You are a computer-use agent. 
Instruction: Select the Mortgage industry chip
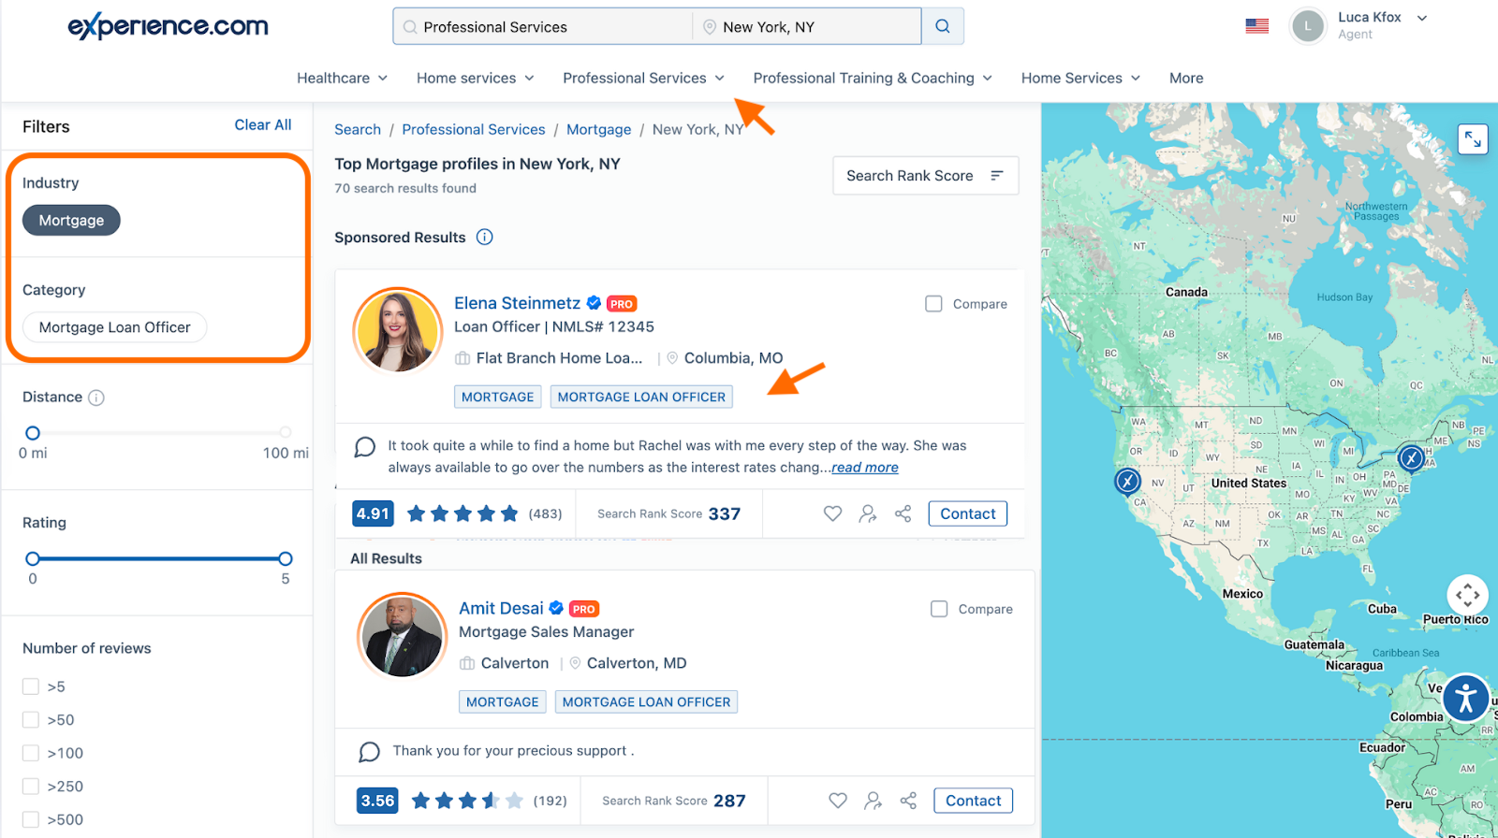[x=71, y=221]
